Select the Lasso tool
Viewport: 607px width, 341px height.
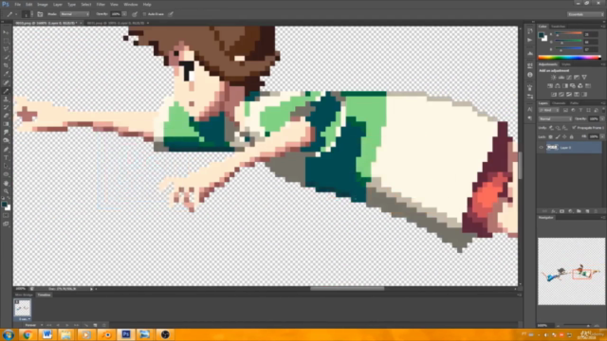7,49
